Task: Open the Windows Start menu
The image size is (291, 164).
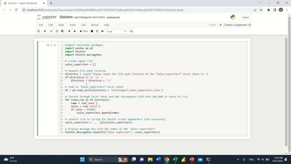Action: click(x=83, y=159)
